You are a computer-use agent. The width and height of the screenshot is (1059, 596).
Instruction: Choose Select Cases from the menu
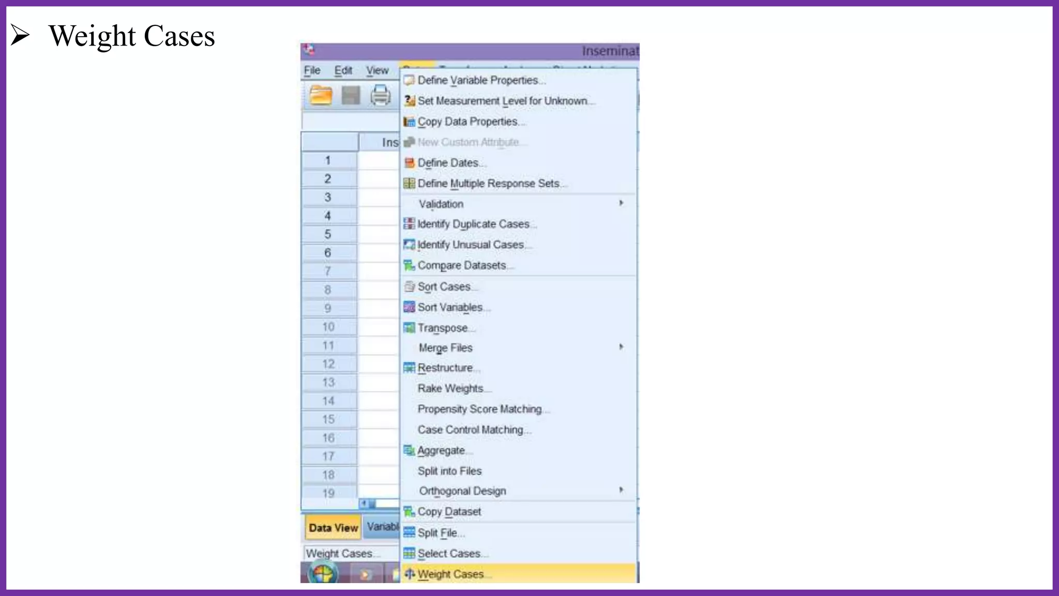(449, 554)
